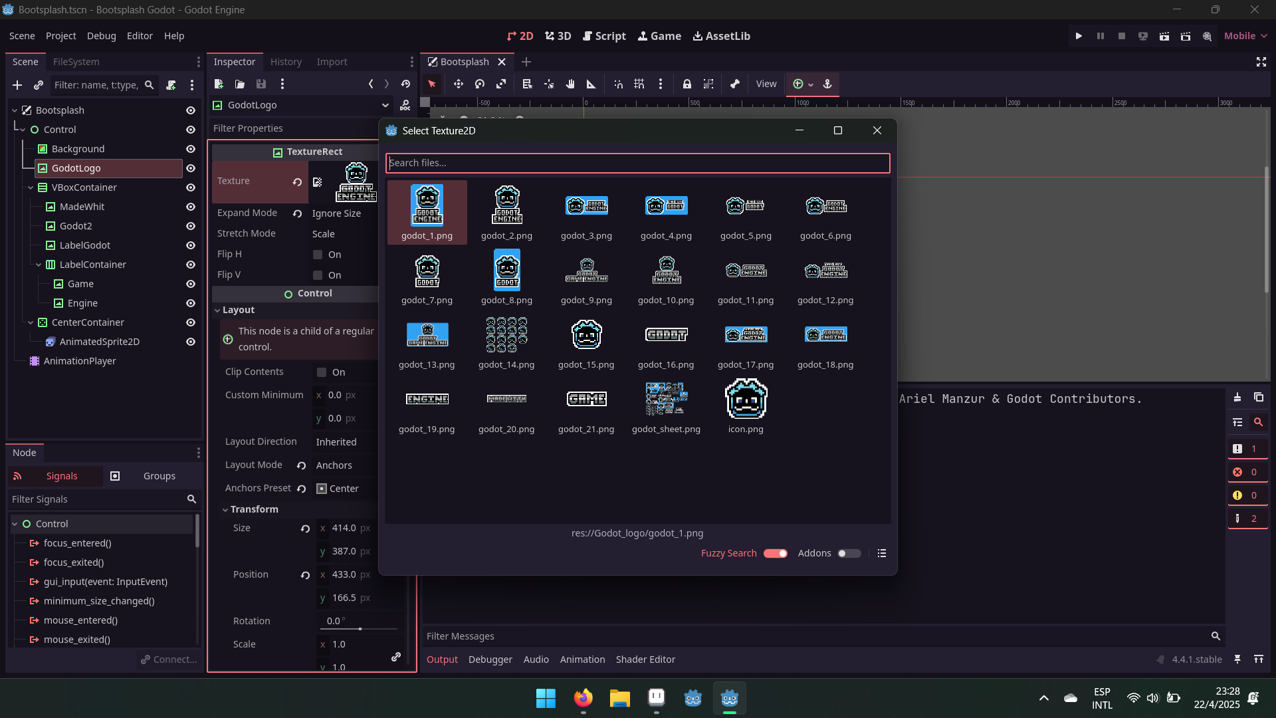
Task: Open Windows Start menu
Action: [x=546, y=698]
